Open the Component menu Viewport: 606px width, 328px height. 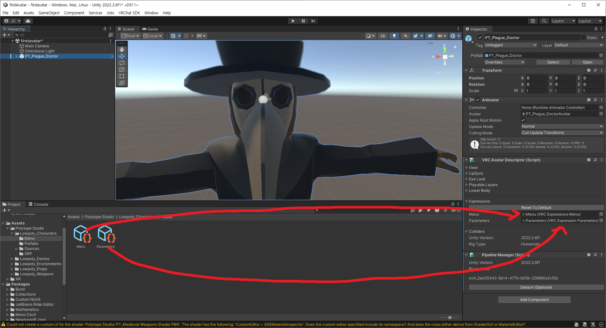click(74, 13)
